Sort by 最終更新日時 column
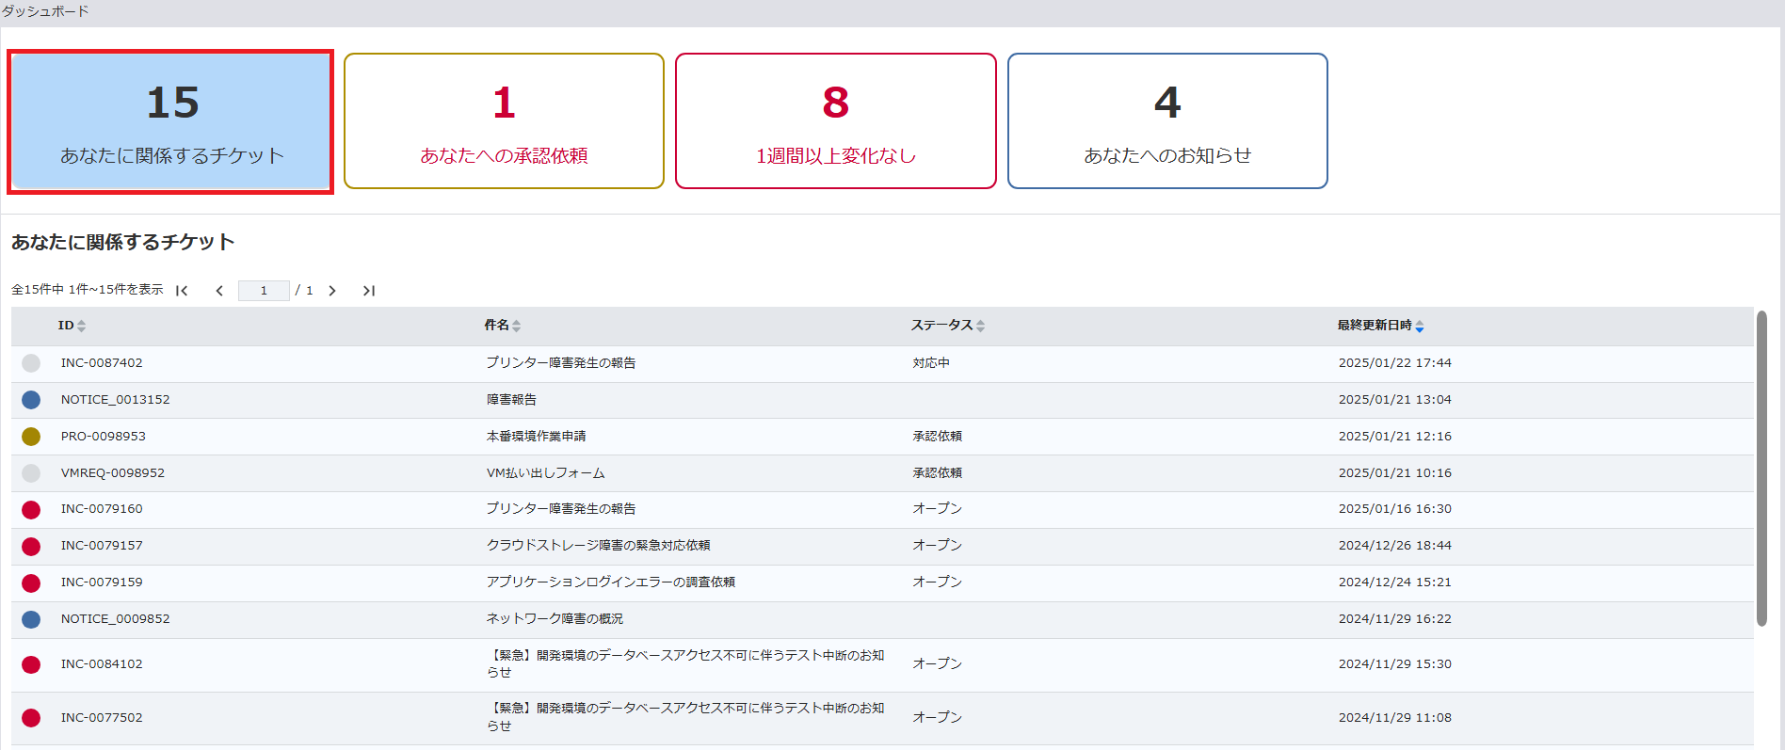Viewport: 1785px width, 750px height. pos(1380,326)
